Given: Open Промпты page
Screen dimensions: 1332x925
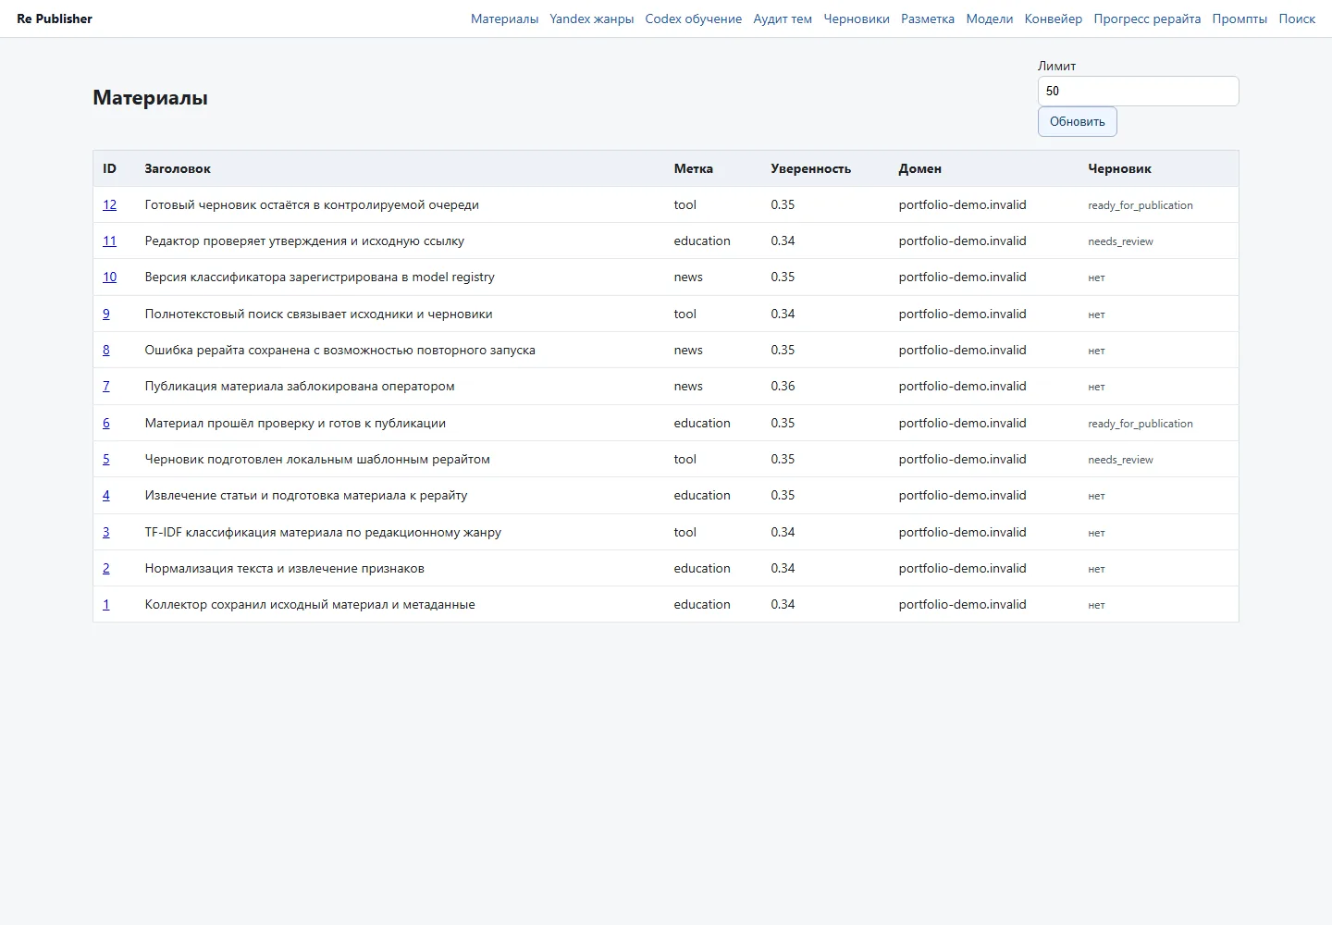Looking at the screenshot, I should (1239, 18).
